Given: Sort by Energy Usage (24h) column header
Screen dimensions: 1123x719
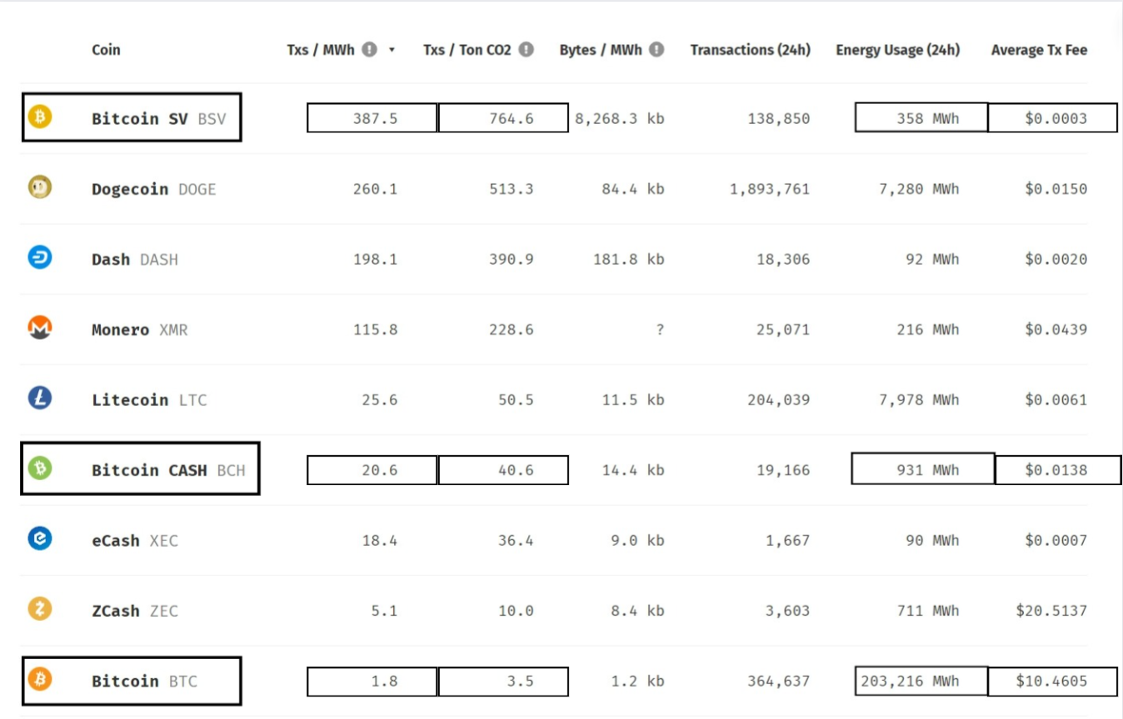Looking at the screenshot, I should click(897, 50).
